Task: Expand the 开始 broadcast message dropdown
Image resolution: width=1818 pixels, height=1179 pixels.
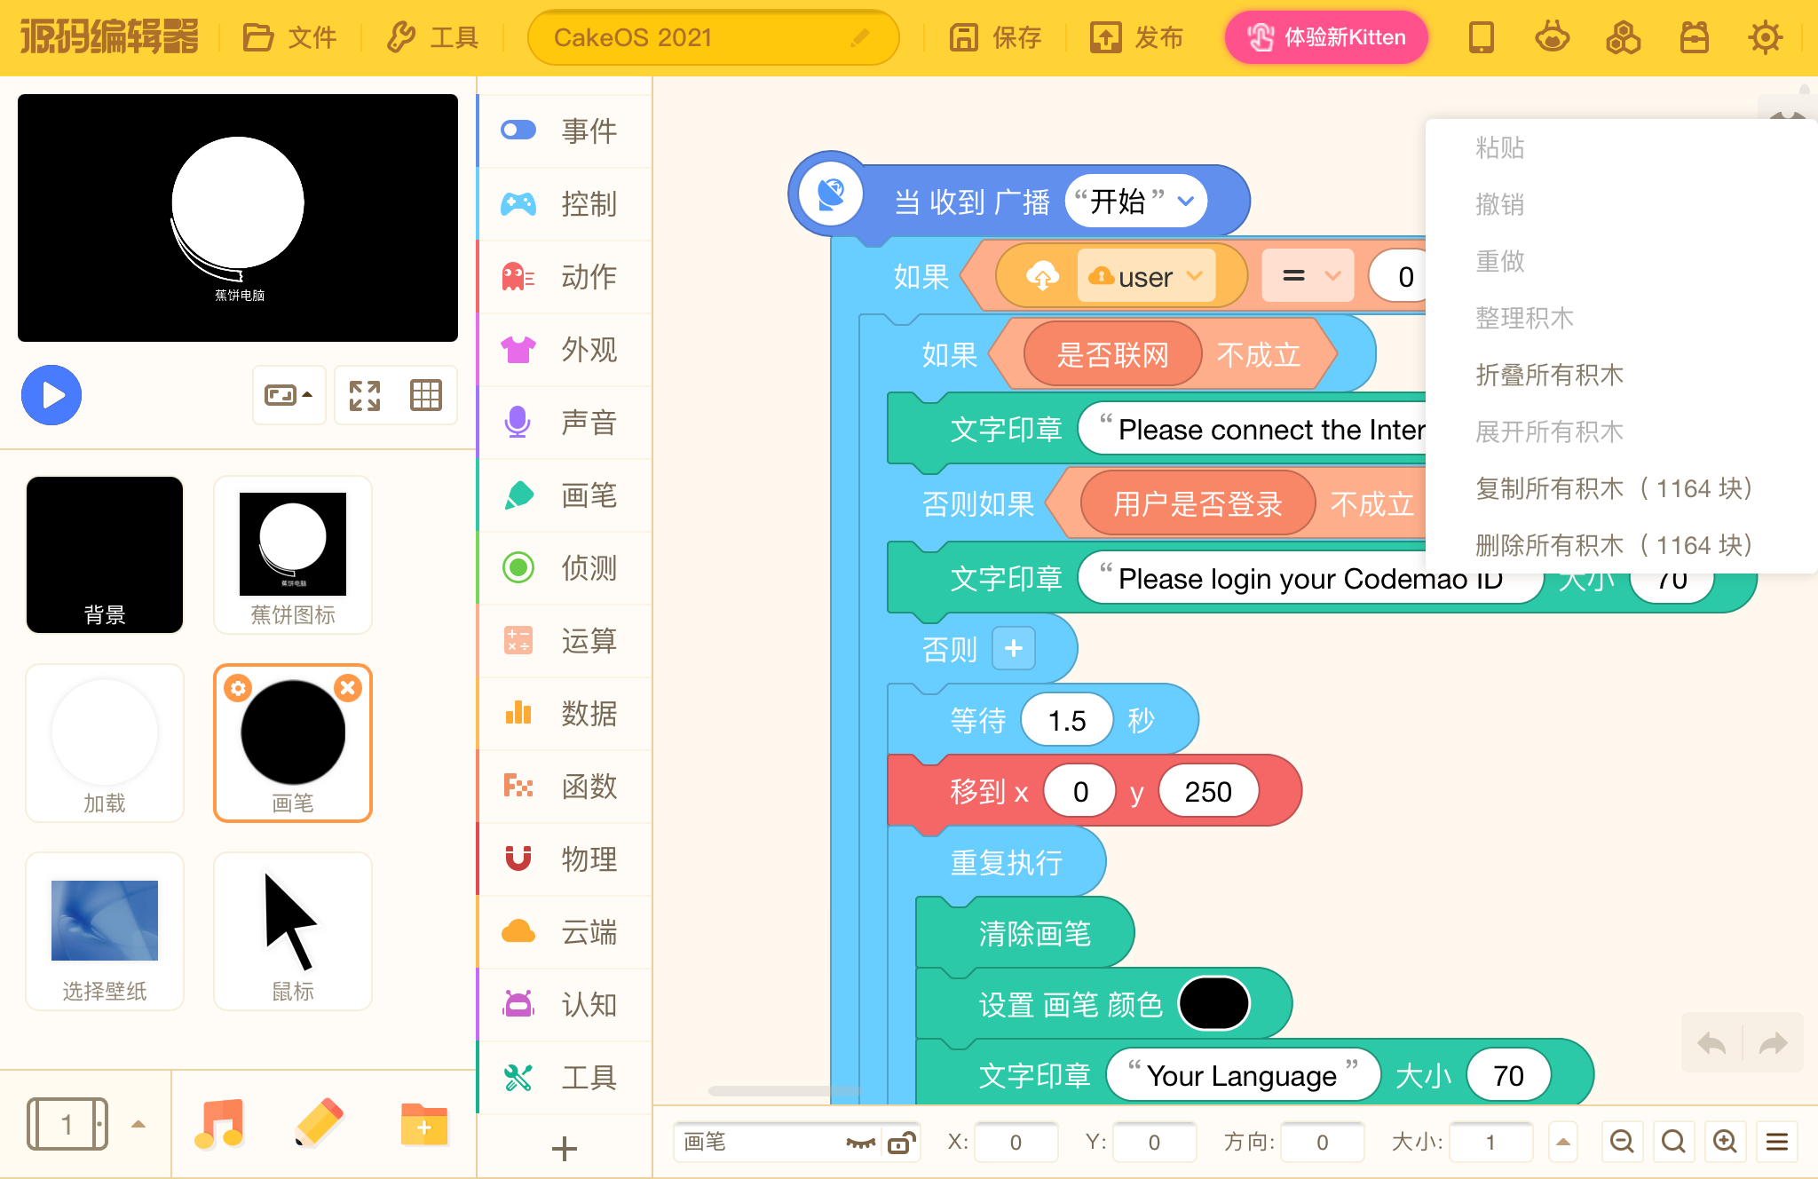Action: pyautogui.click(x=1186, y=201)
